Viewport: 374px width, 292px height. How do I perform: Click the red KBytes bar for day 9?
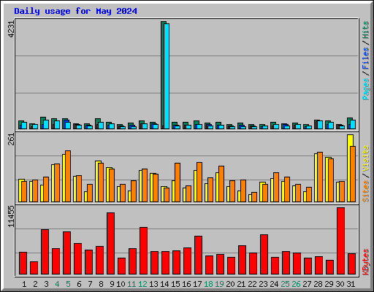pyautogui.click(x=110, y=243)
